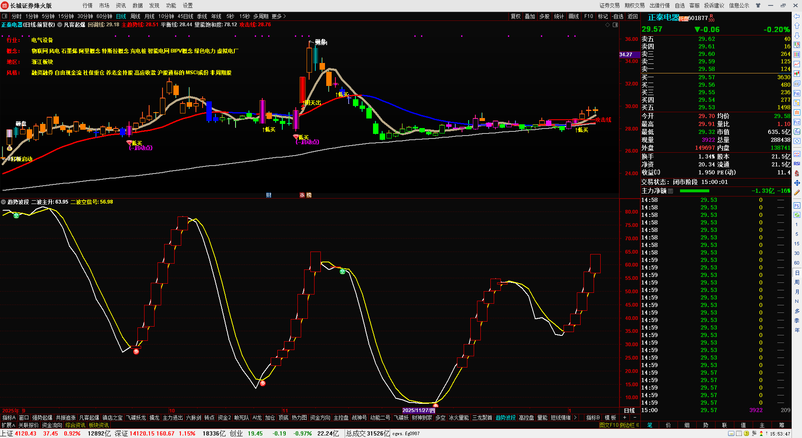
Task: Select 周 period in right sidebar
Action: (797, 282)
